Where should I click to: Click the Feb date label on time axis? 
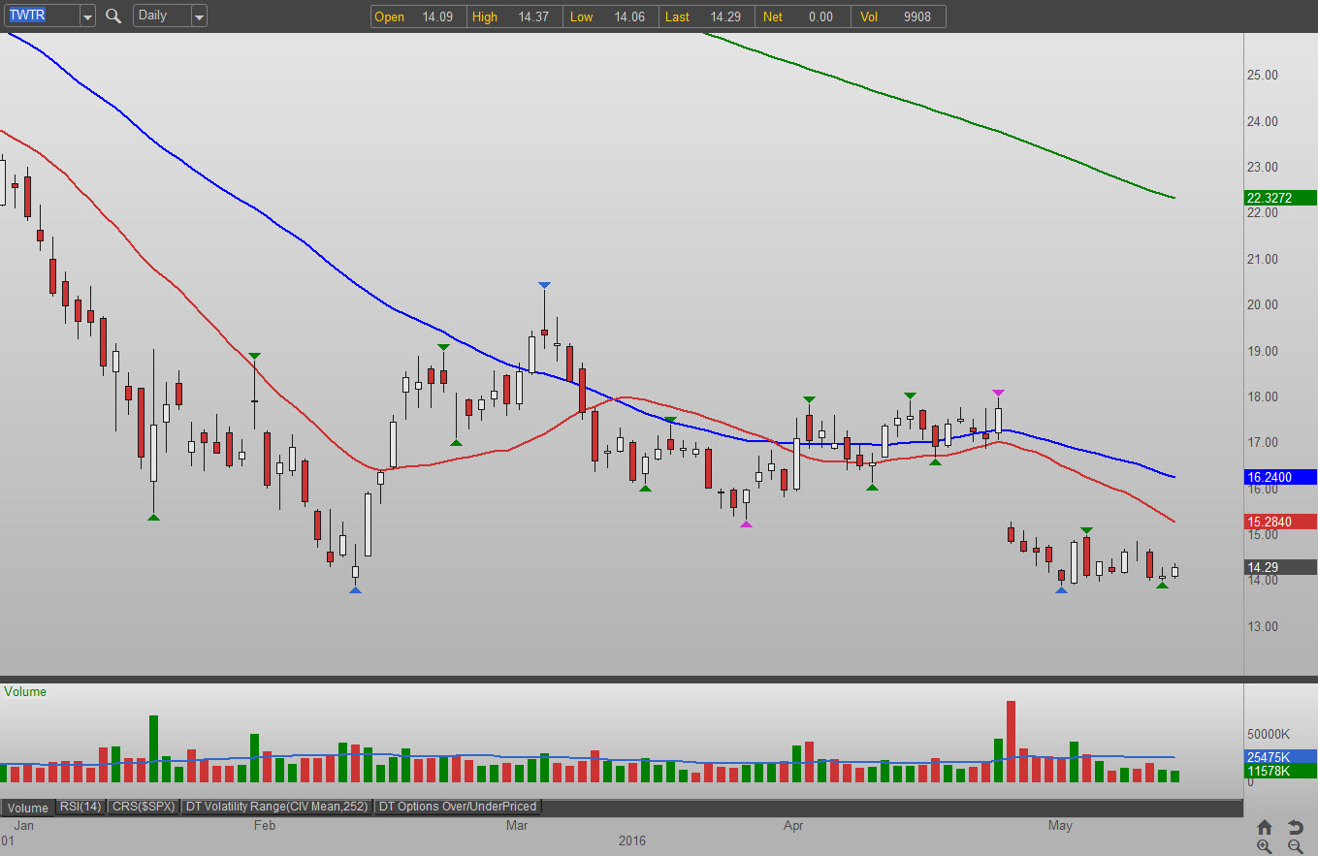[x=264, y=826]
